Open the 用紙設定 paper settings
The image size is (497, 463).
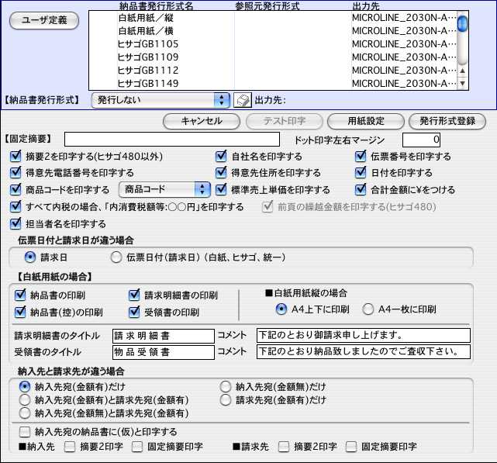click(364, 121)
